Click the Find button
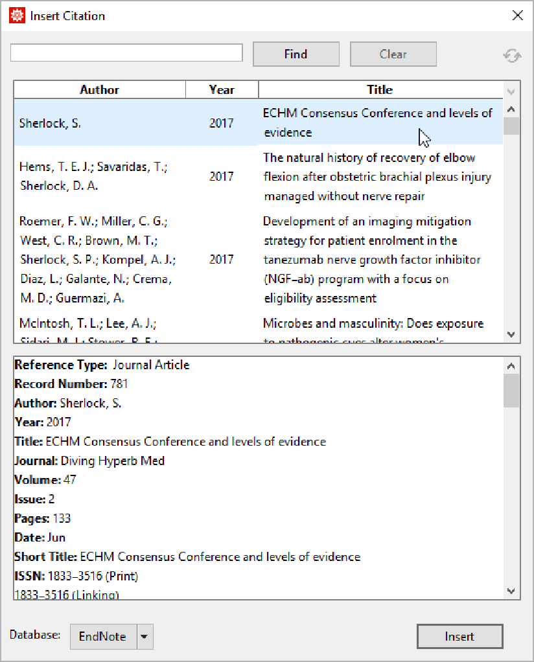The image size is (534, 662). point(296,54)
